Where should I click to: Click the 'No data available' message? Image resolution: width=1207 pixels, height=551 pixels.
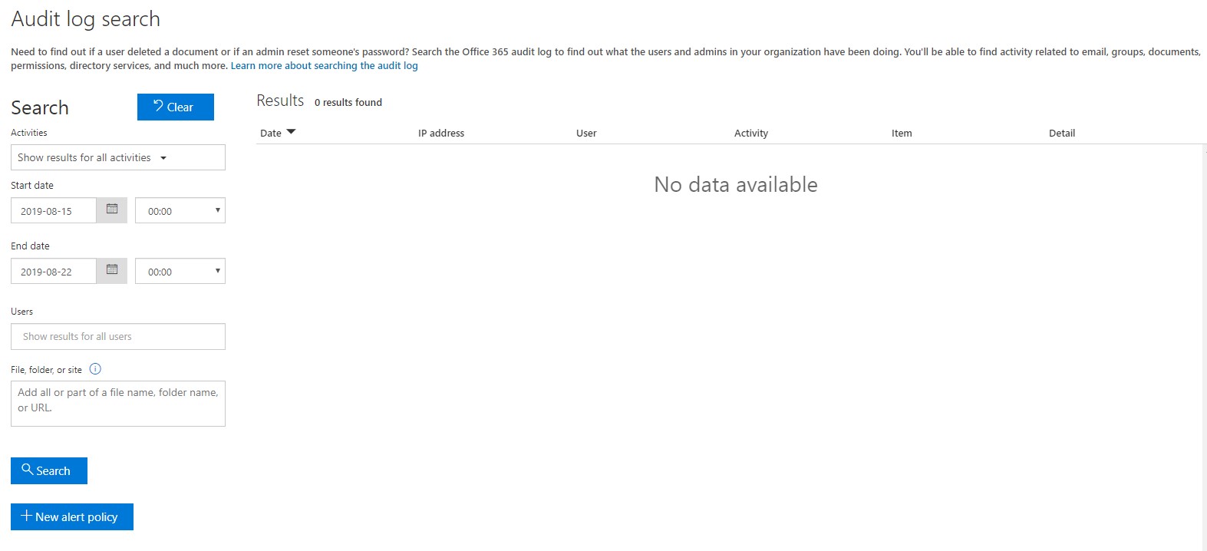coord(736,184)
